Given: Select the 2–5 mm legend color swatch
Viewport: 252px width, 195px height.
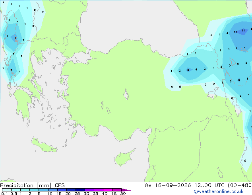Looking at the screenshot, I should (34, 190).
